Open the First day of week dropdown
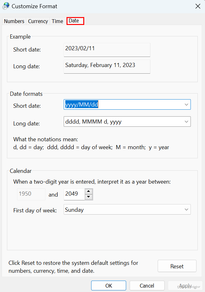This screenshot has width=205, height=292. pyautogui.click(x=127, y=210)
